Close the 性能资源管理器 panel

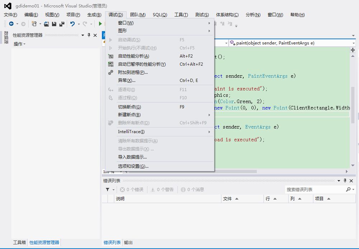pyautogui.click(x=95, y=35)
